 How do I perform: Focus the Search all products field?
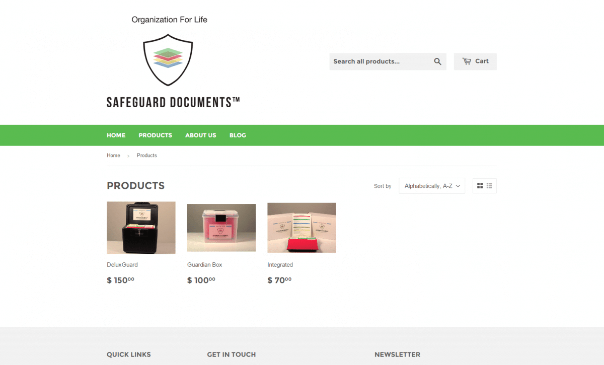tap(380, 61)
